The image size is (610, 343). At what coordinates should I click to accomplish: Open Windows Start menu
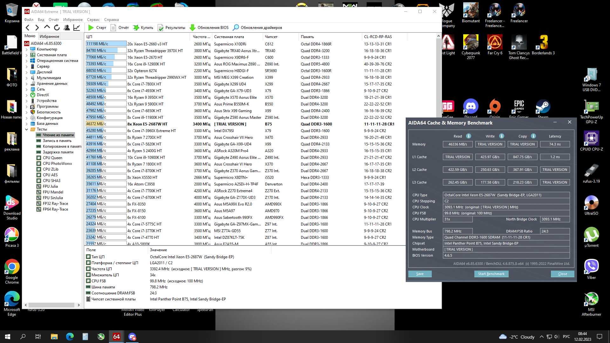click(8, 337)
